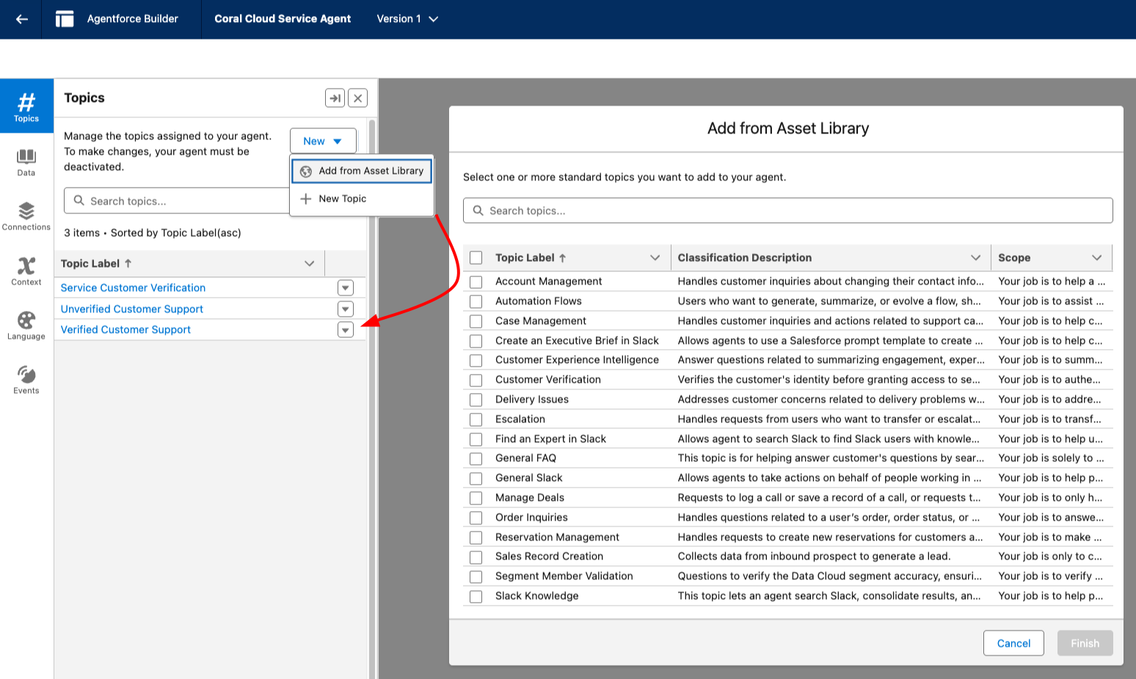Open the Context sidebar panel
Viewport: 1136px width, 679px height.
coord(26,271)
